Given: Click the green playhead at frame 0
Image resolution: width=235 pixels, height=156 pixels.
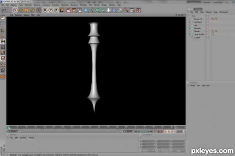Looking at the screenshot, I should (9, 128).
